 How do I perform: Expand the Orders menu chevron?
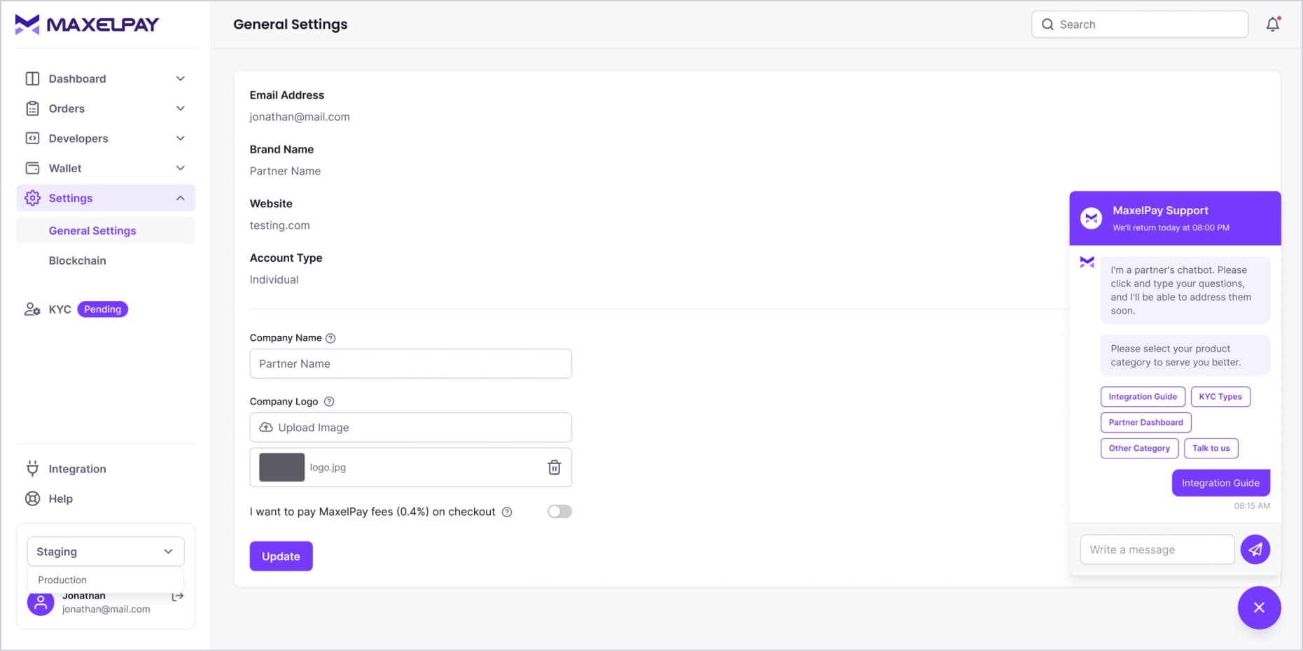(181, 108)
